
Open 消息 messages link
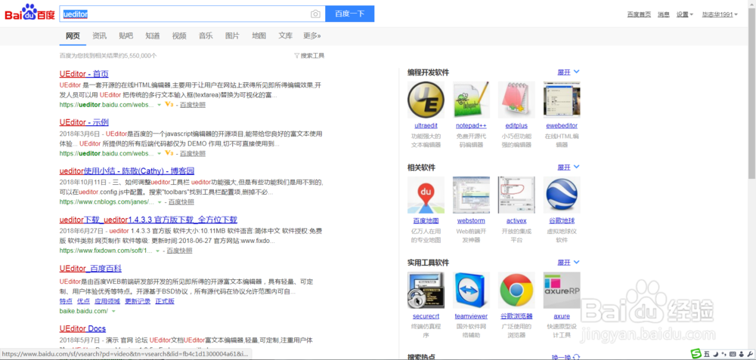664,14
